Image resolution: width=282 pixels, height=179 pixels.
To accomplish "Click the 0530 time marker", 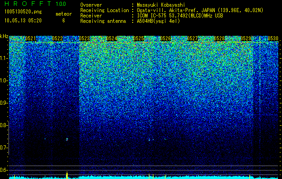I will pos(273,38).
